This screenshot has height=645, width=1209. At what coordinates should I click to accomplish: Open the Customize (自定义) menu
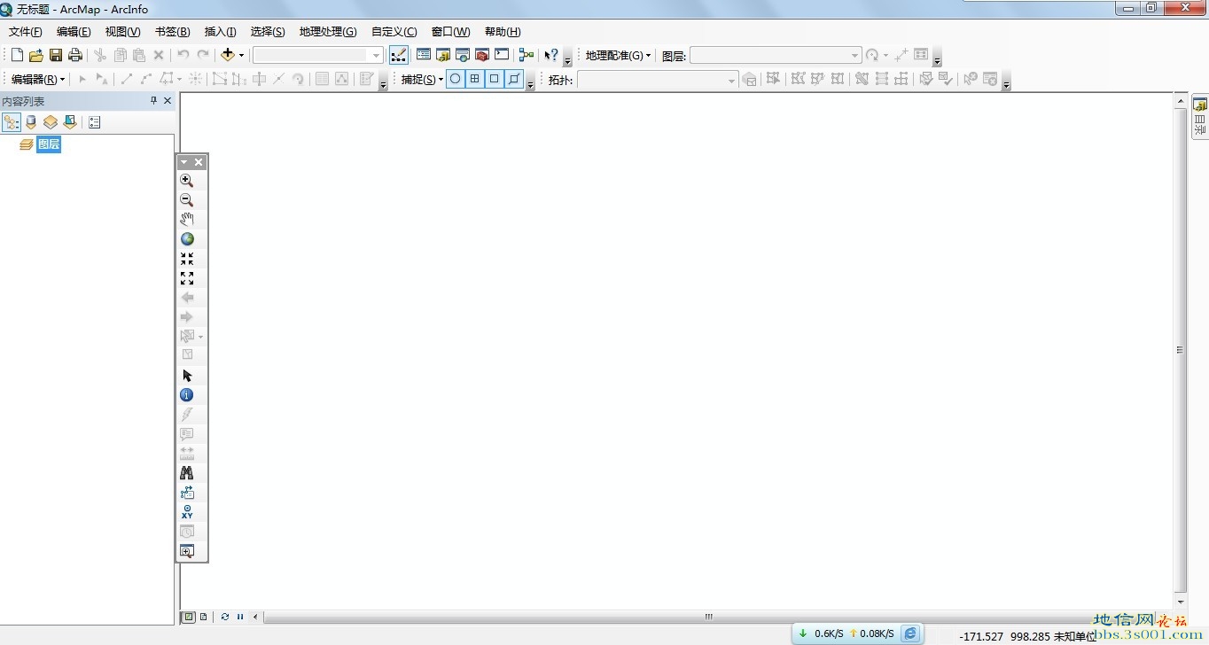pos(394,32)
